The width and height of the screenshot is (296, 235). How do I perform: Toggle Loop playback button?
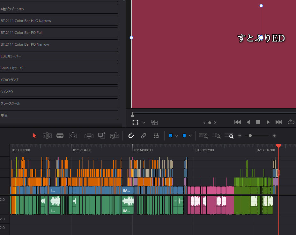291,122
